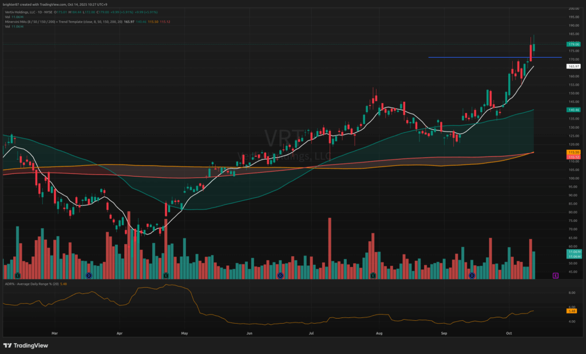Click the purple upcoming earnings marker
This screenshot has width=586, height=354.
coord(555,276)
